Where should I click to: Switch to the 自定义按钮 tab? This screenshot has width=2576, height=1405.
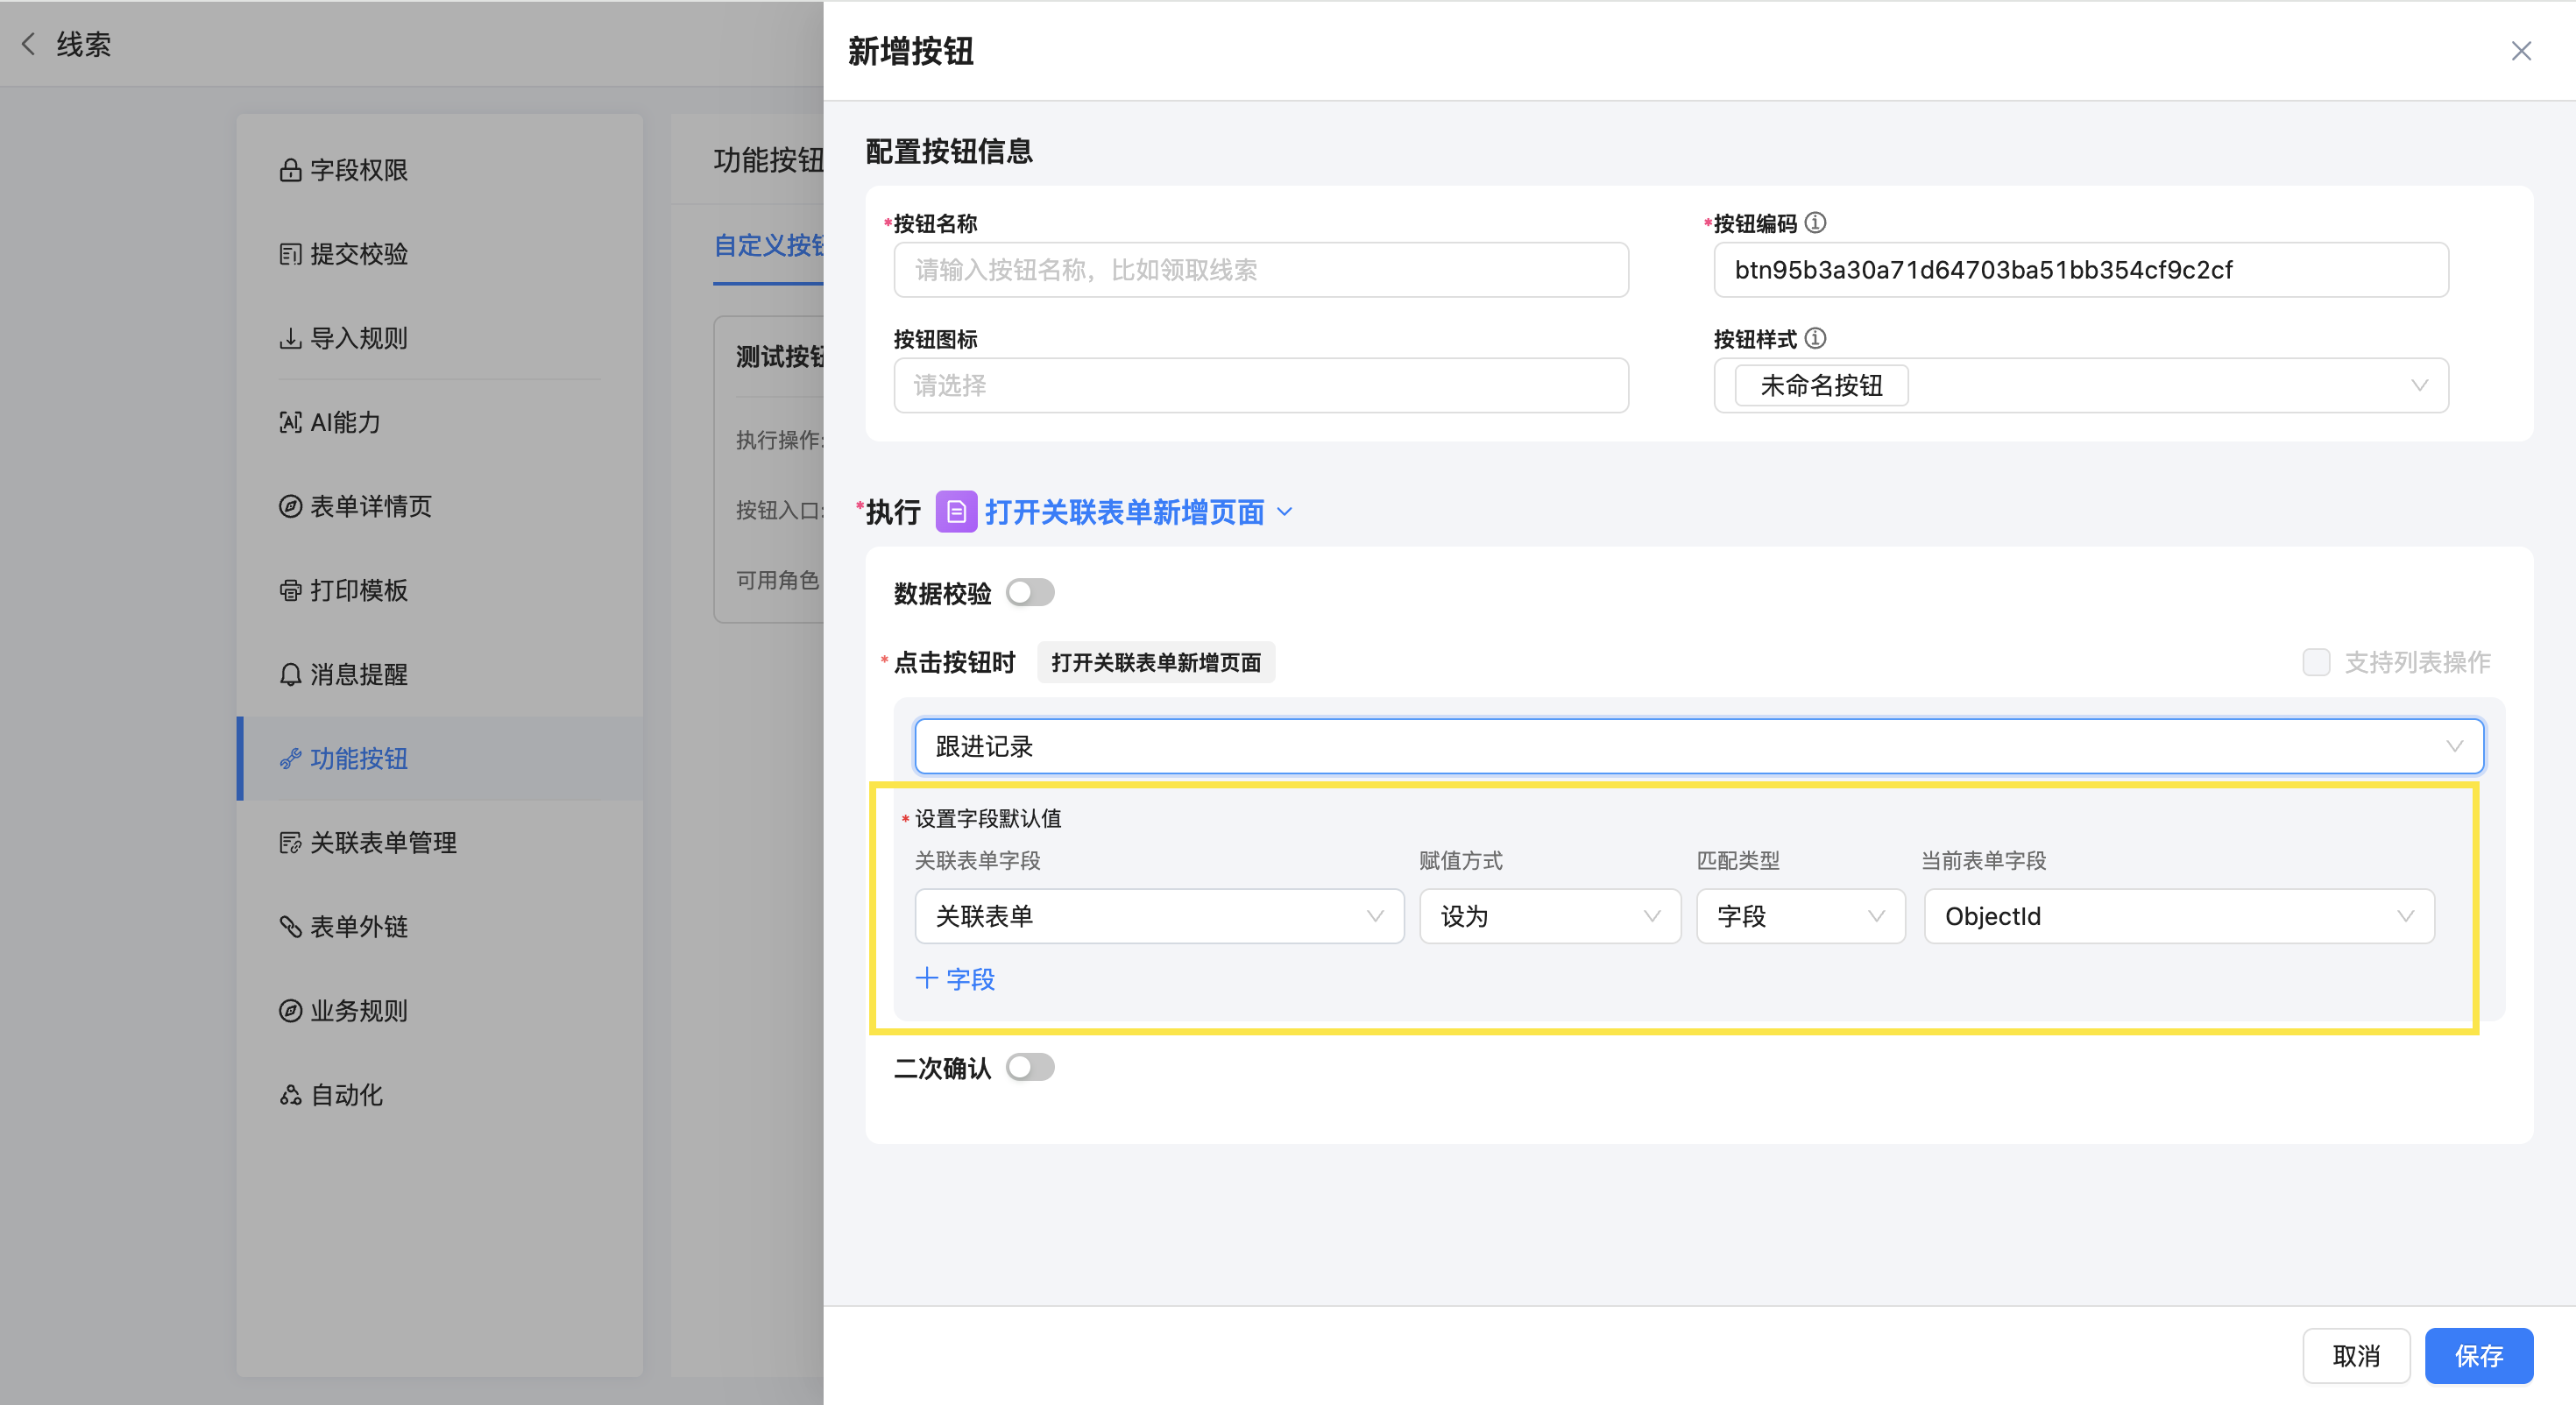tap(768, 246)
